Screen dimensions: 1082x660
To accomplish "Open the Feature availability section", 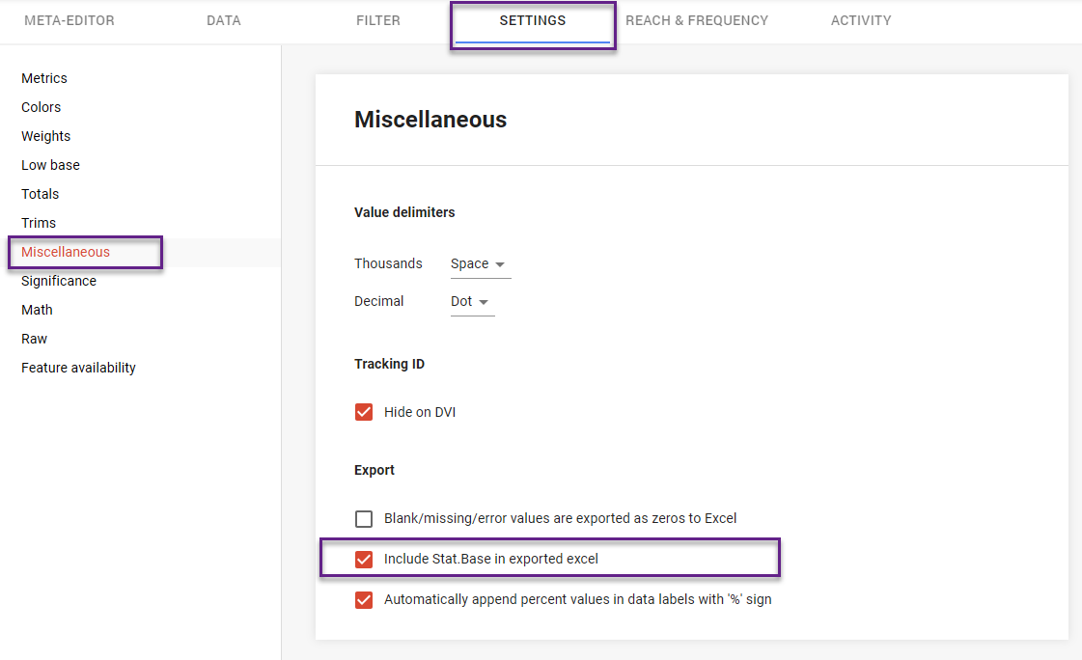I will pos(78,368).
